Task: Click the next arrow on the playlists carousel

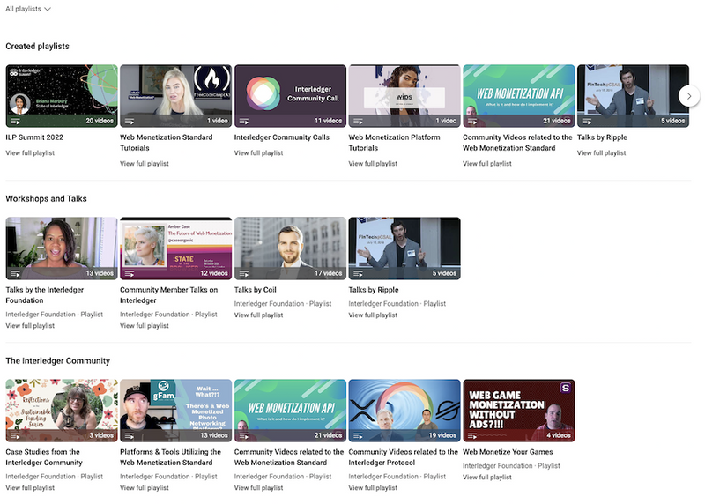Action: click(688, 96)
